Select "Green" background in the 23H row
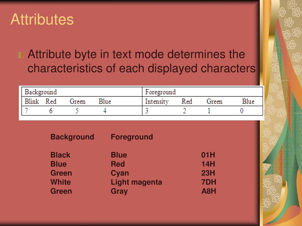Image resolution: width=302 pixels, height=226 pixels. (61, 173)
